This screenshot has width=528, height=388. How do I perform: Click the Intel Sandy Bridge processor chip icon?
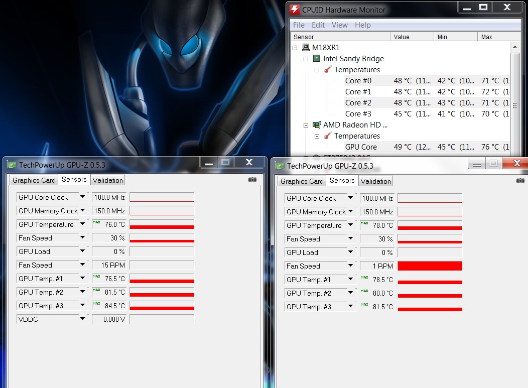pyautogui.click(x=317, y=59)
